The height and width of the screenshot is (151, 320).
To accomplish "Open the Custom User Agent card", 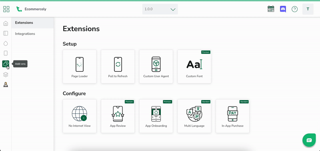I will [156, 66].
